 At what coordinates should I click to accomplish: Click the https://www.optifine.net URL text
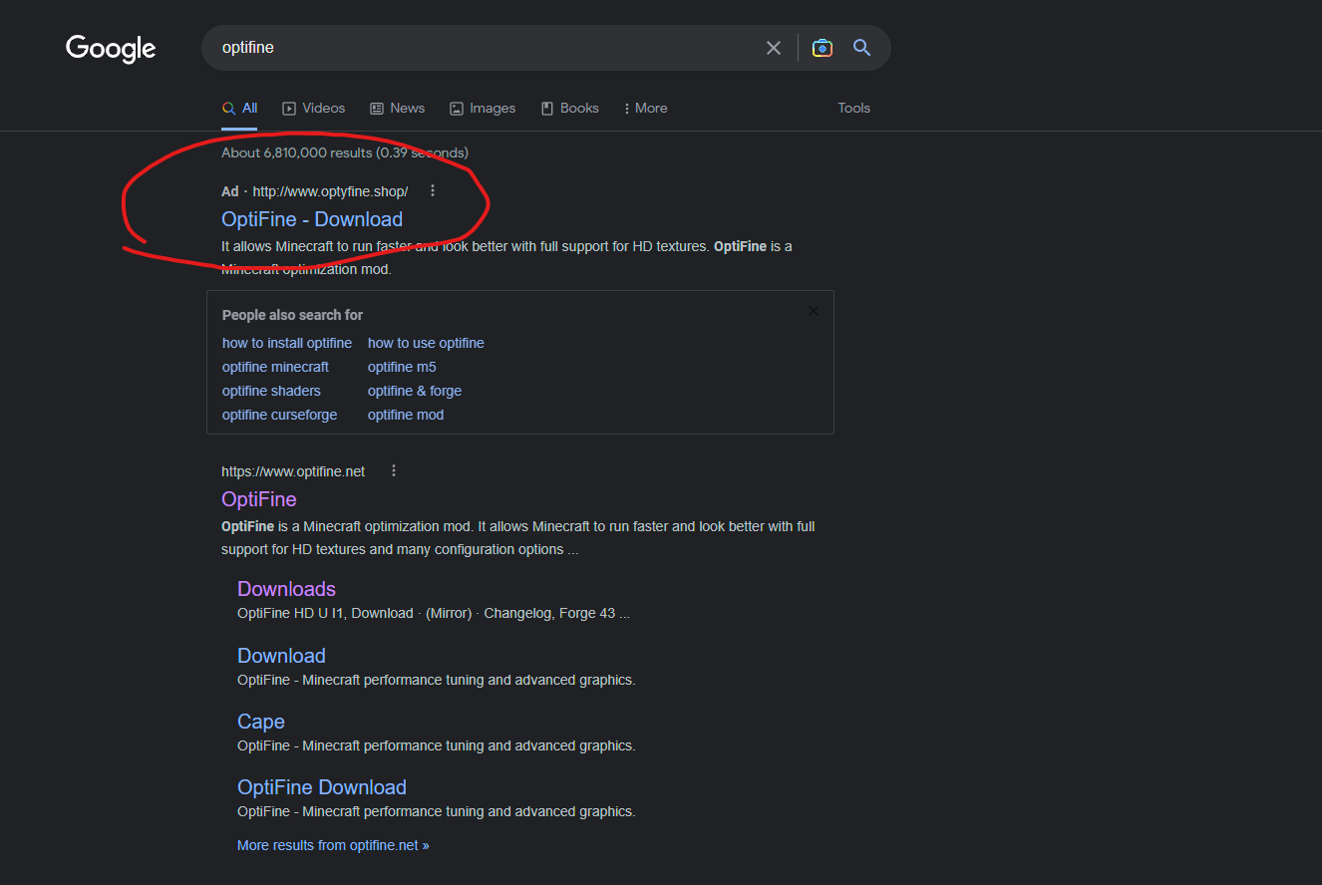click(x=293, y=471)
